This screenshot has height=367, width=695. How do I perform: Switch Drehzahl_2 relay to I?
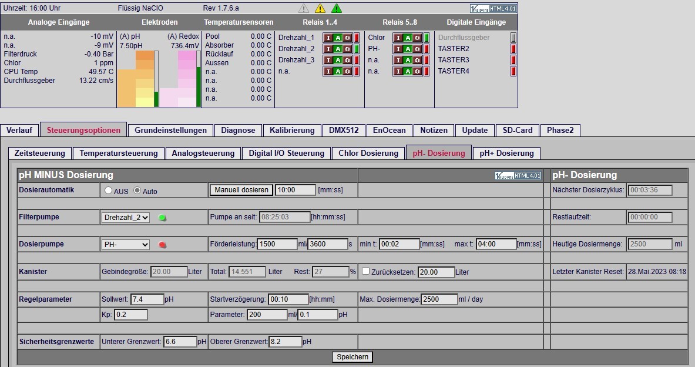click(328, 49)
